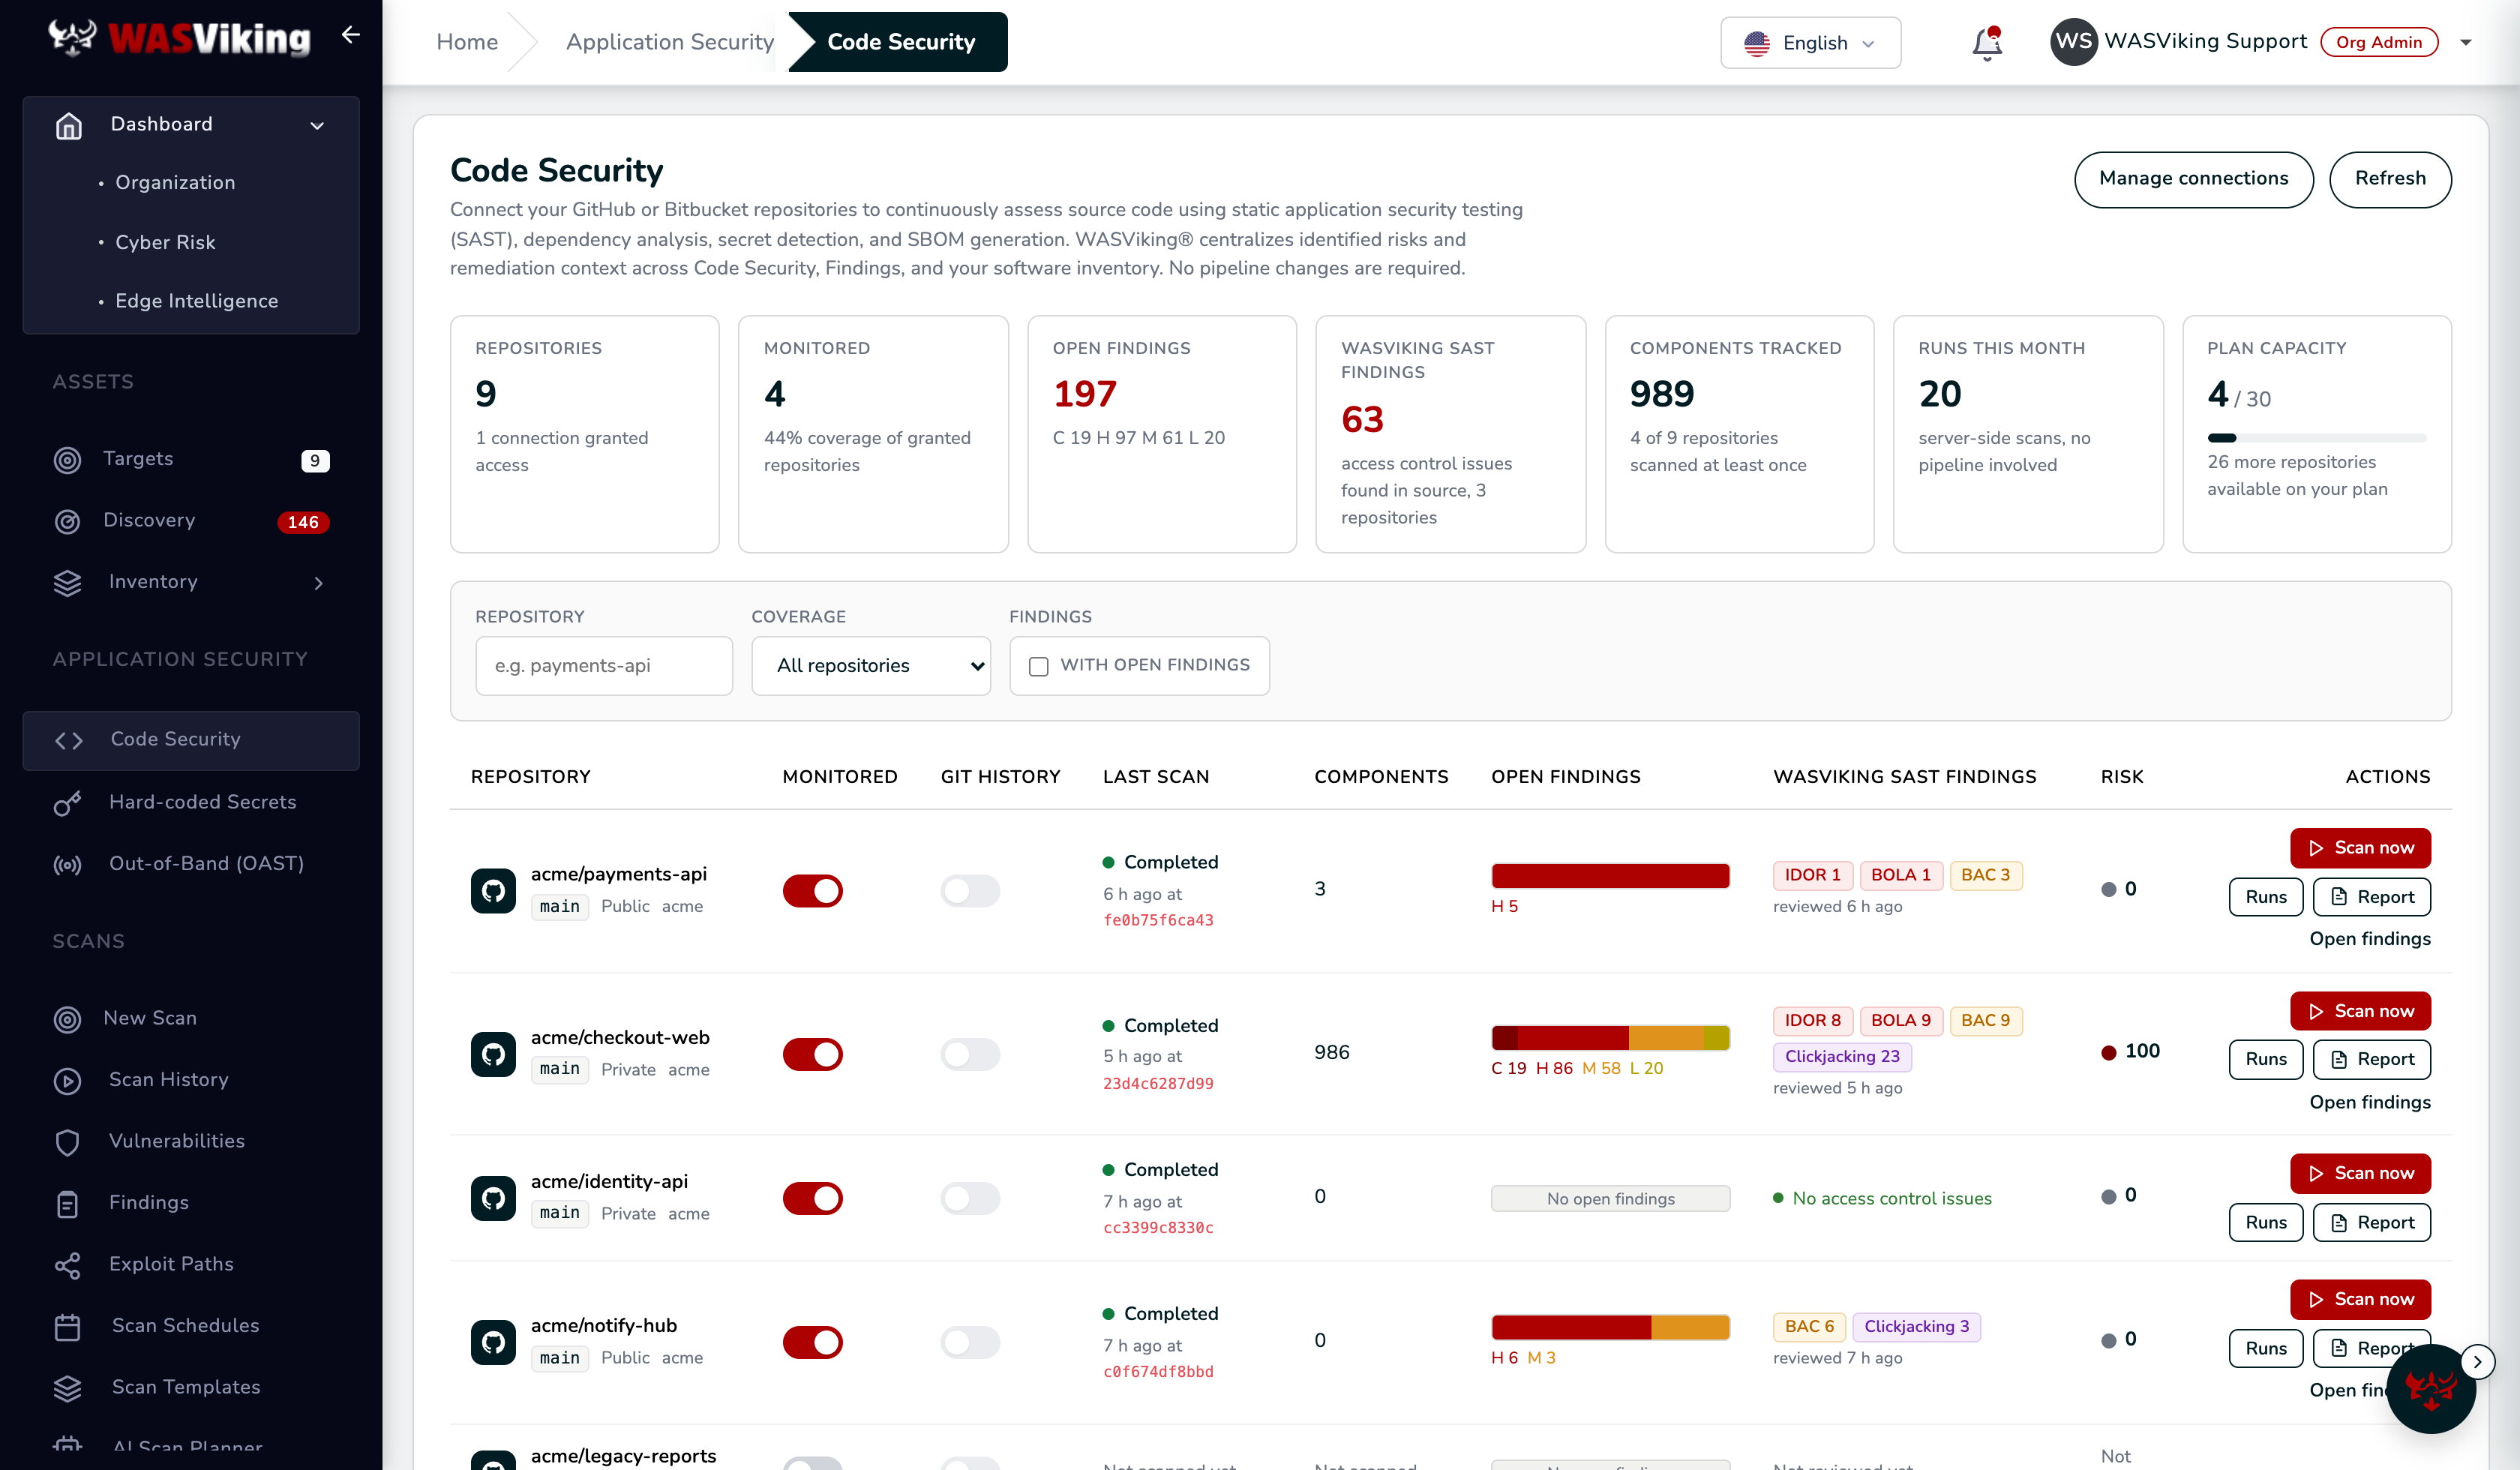2520x1470 pixels.
Task: Click the Org Admin role badge
Action: (2379, 42)
